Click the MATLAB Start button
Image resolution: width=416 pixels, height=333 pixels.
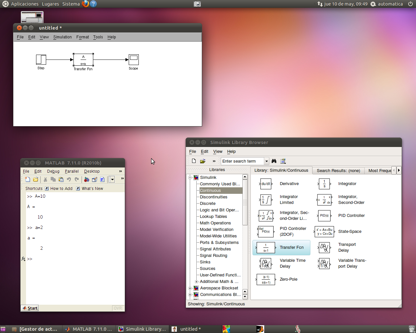tap(30, 308)
